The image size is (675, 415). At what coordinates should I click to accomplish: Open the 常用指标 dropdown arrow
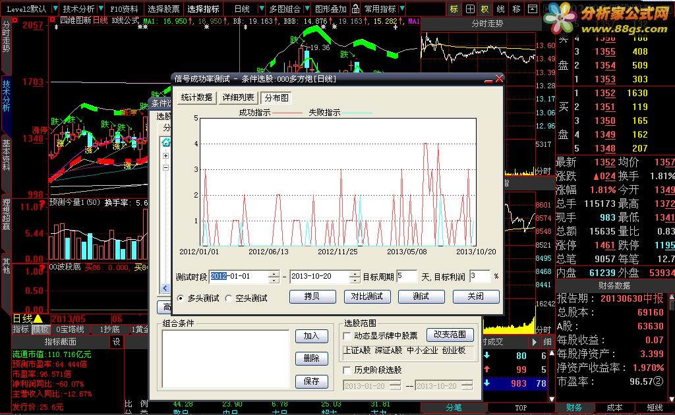[401, 9]
